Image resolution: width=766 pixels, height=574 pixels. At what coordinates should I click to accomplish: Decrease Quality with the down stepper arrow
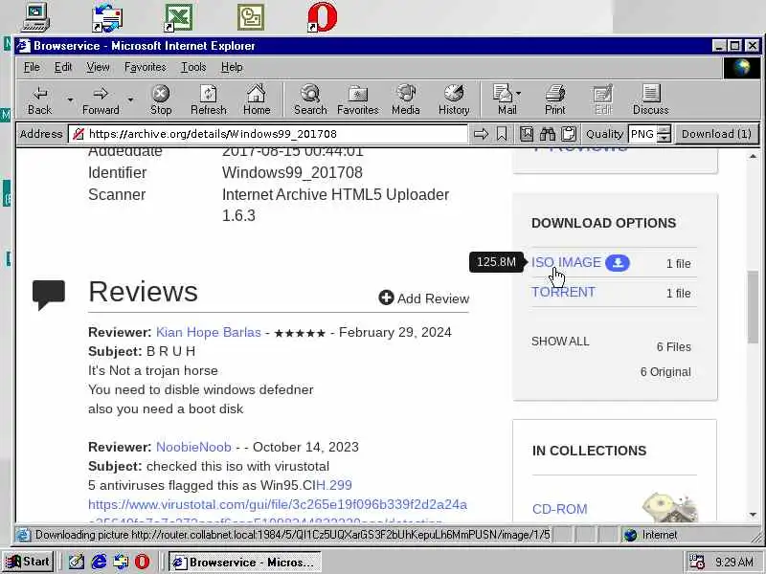(664, 138)
